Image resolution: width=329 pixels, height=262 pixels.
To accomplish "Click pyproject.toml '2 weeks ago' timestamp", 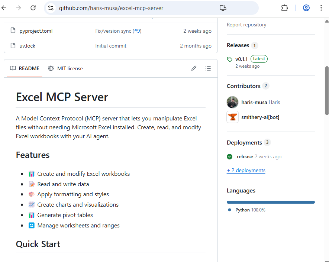I will click(197, 31).
